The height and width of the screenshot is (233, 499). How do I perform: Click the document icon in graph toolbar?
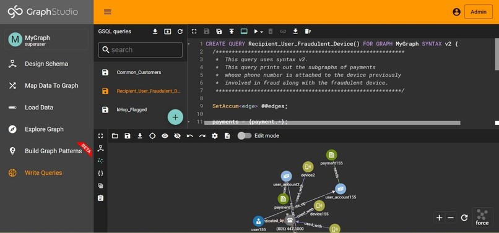[227, 136]
